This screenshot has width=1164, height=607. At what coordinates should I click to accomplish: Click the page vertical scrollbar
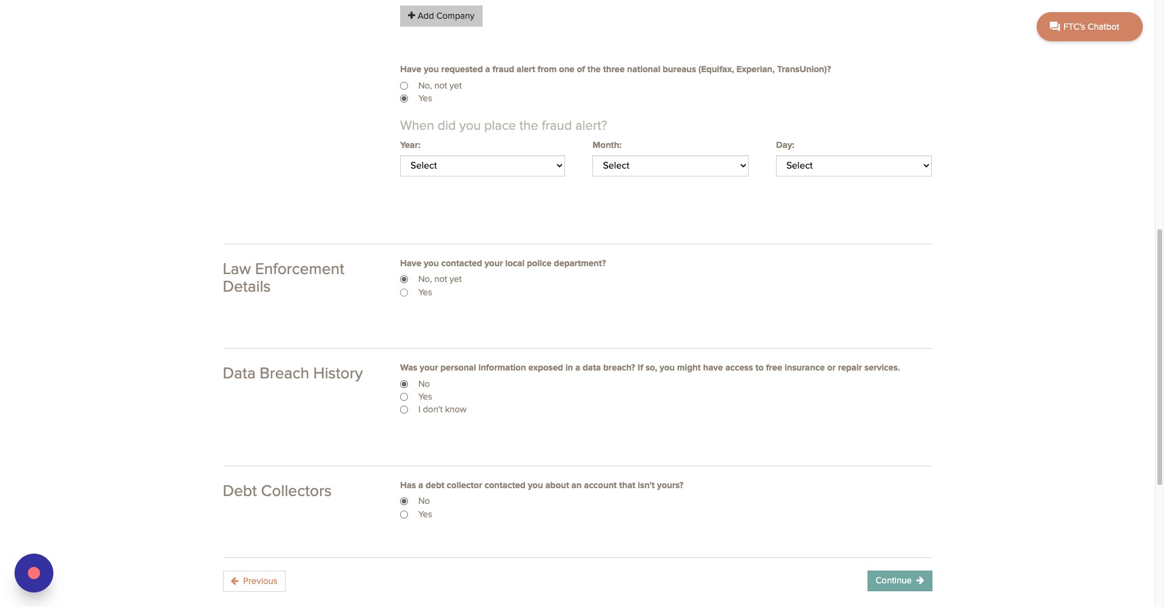1160,357
